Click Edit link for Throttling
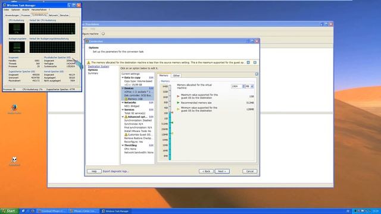 (x=151, y=145)
